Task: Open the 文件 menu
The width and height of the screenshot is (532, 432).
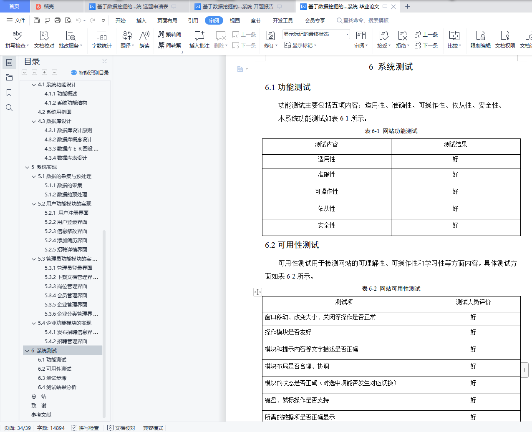Action: [x=16, y=20]
